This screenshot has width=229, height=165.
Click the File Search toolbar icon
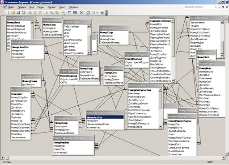point(23,13)
